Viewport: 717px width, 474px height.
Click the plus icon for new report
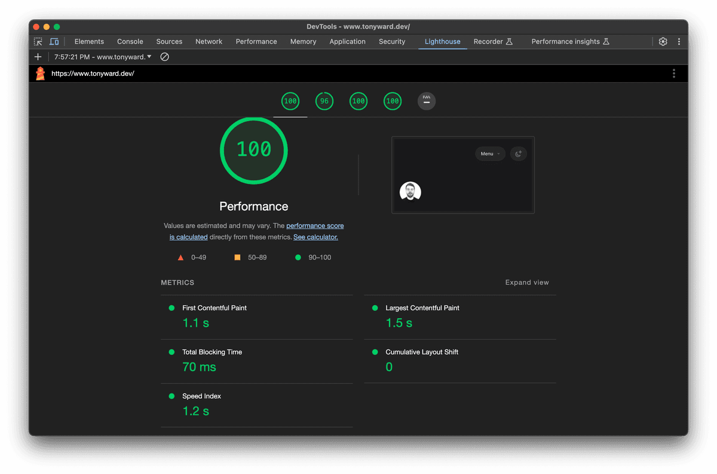click(38, 57)
